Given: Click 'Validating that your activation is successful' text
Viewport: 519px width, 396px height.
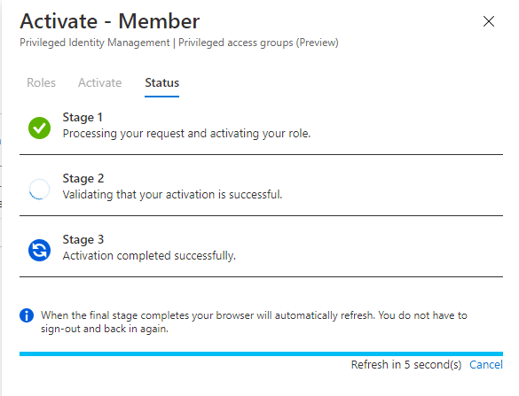Looking at the screenshot, I should (172, 195).
